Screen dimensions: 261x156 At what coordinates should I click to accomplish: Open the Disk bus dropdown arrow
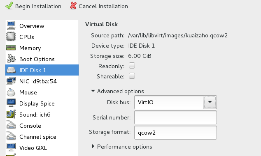210,102
